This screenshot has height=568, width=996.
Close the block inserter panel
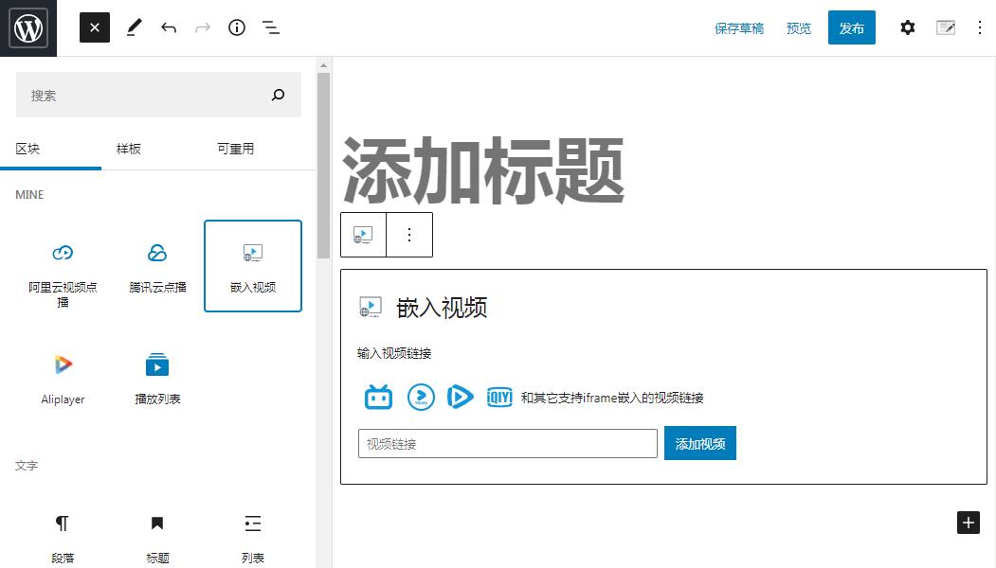coord(95,27)
